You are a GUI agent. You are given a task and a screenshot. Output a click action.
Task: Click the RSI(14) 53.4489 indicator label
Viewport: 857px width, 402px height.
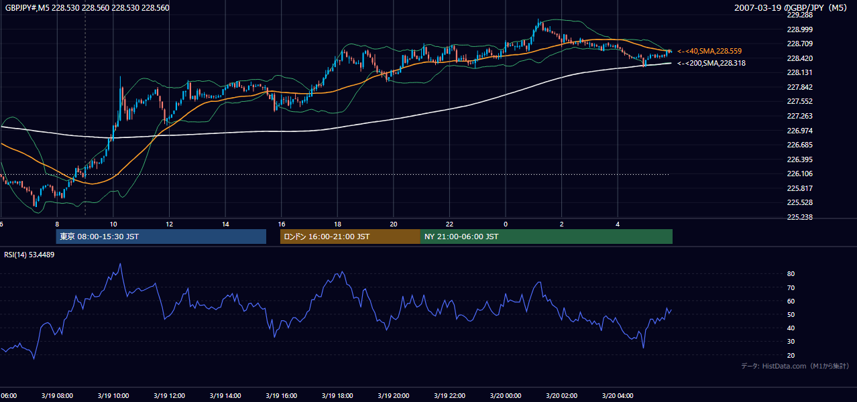[x=30, y=254]
